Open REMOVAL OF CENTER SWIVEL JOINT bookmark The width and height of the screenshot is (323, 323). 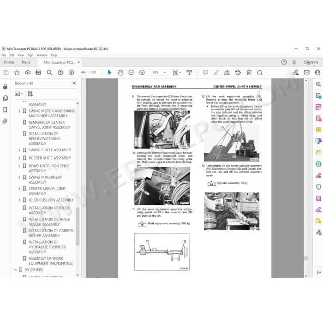point(49,125)
